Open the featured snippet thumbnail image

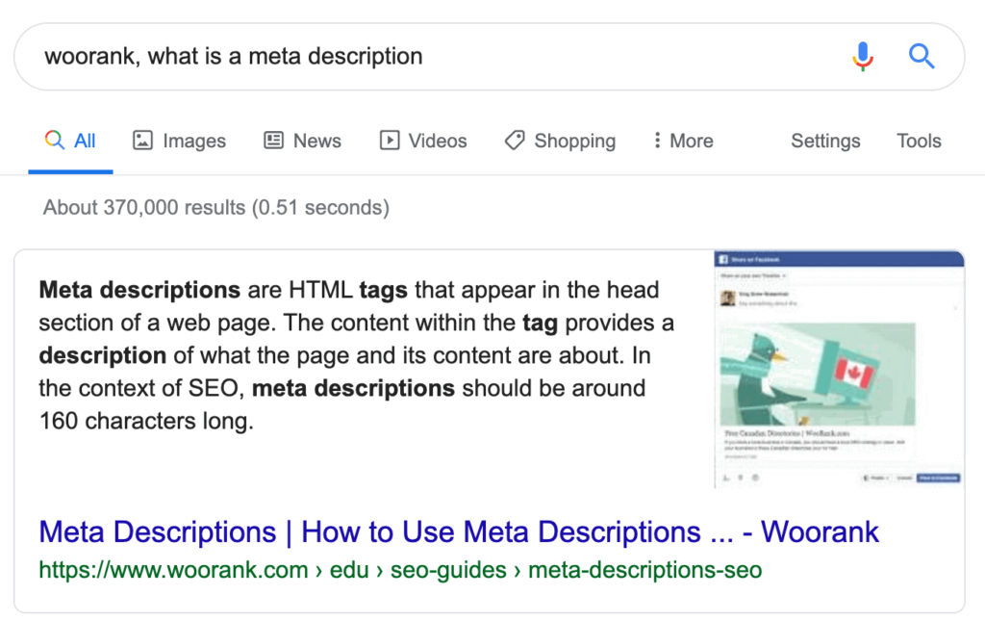click(x=839, y=369)
